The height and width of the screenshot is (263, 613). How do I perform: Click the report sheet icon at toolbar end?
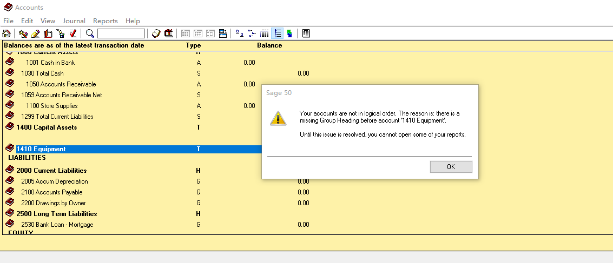click(x=306, y=33)
